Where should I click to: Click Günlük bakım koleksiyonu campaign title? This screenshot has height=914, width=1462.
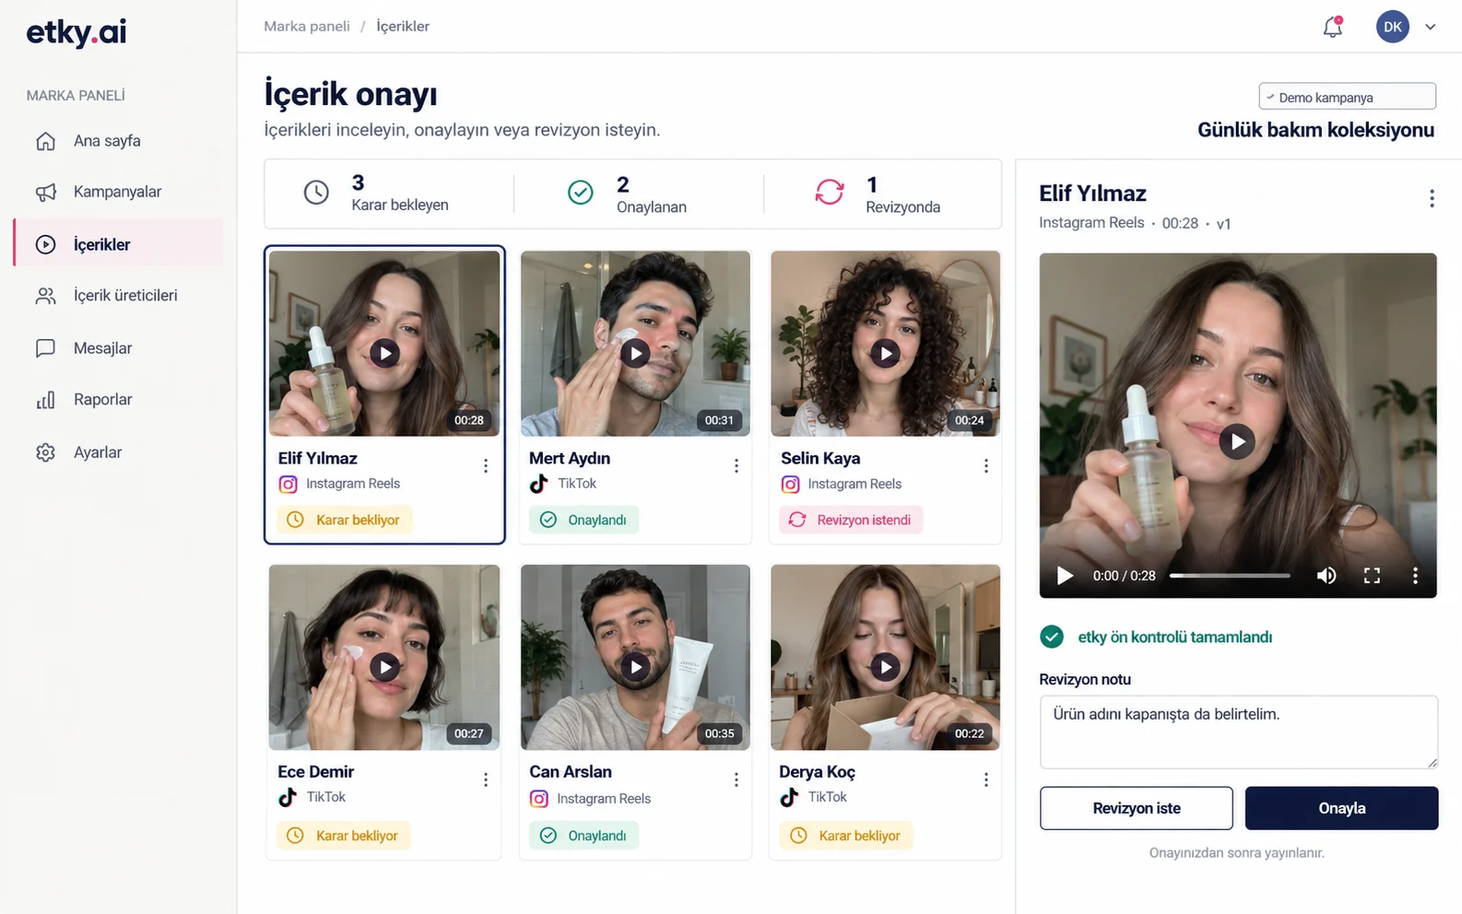tap(1315, 130)
